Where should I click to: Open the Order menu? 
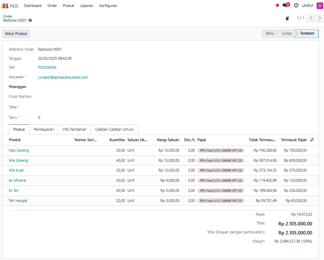click(x=52, y=6)
